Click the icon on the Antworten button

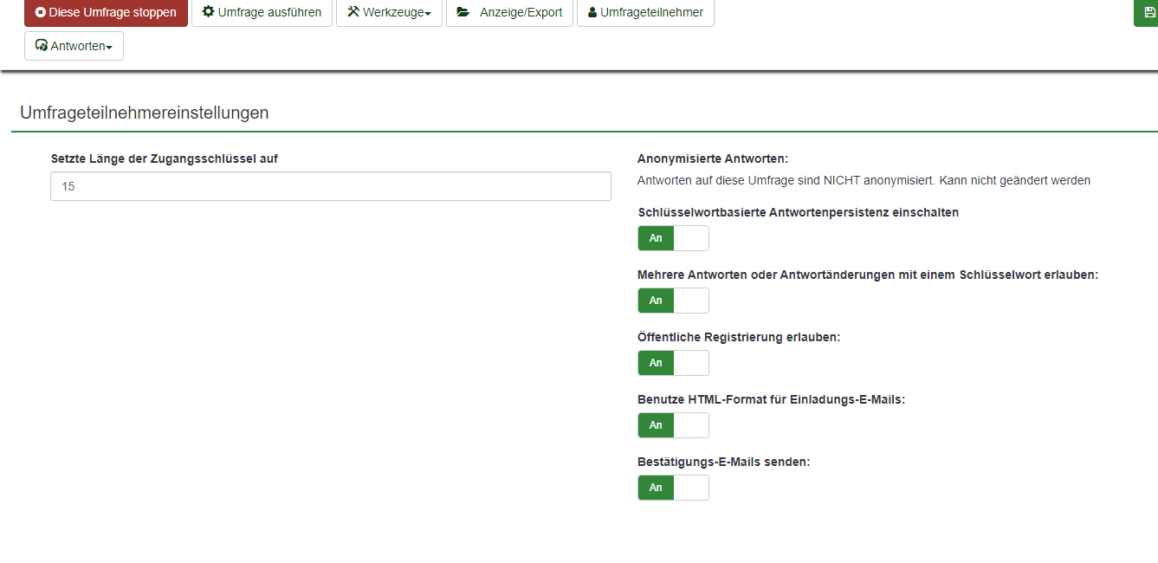pyautogui.click(x=42, y=46)
